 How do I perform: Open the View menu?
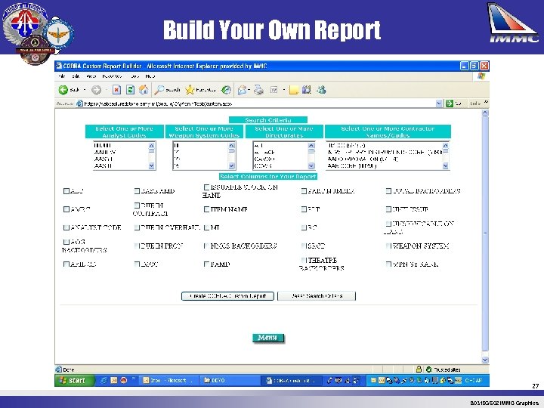click(x=91, y=76)
